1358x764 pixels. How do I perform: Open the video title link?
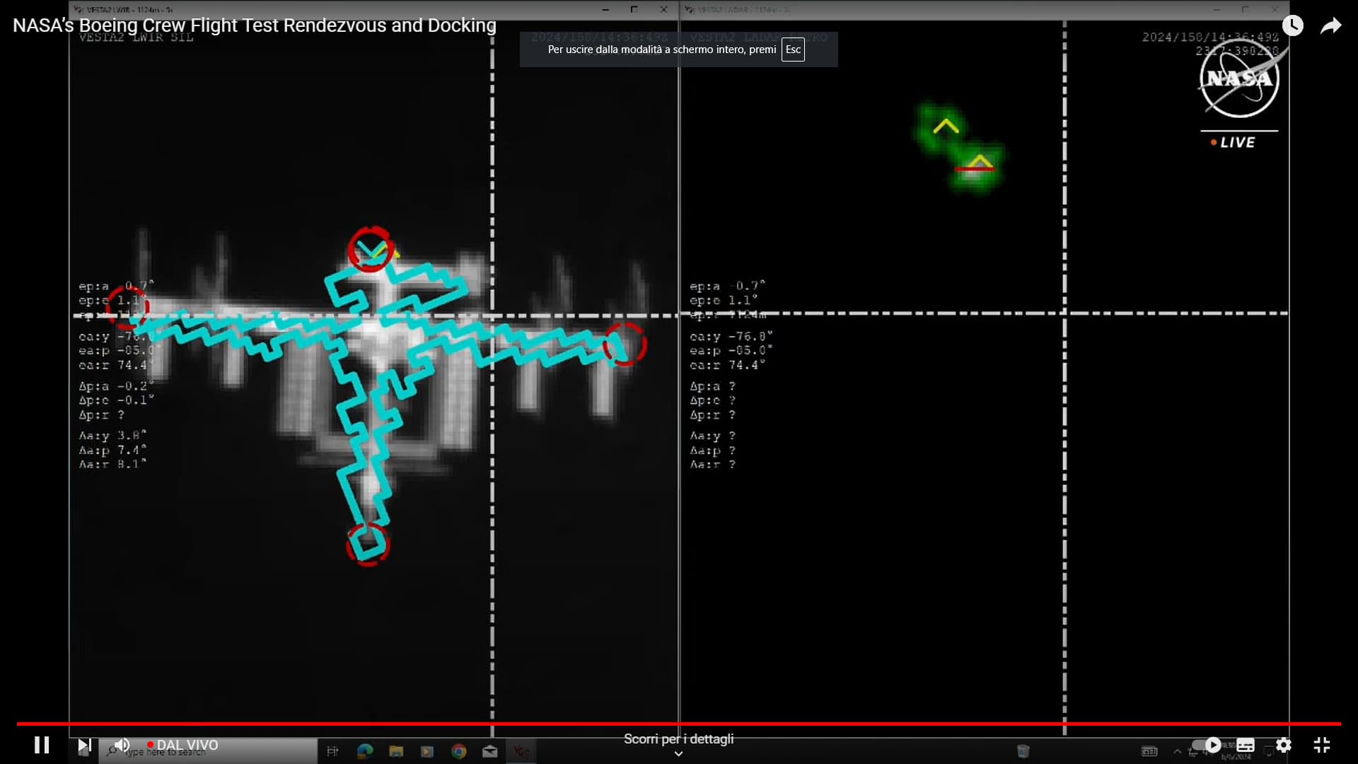pos(255,25)
